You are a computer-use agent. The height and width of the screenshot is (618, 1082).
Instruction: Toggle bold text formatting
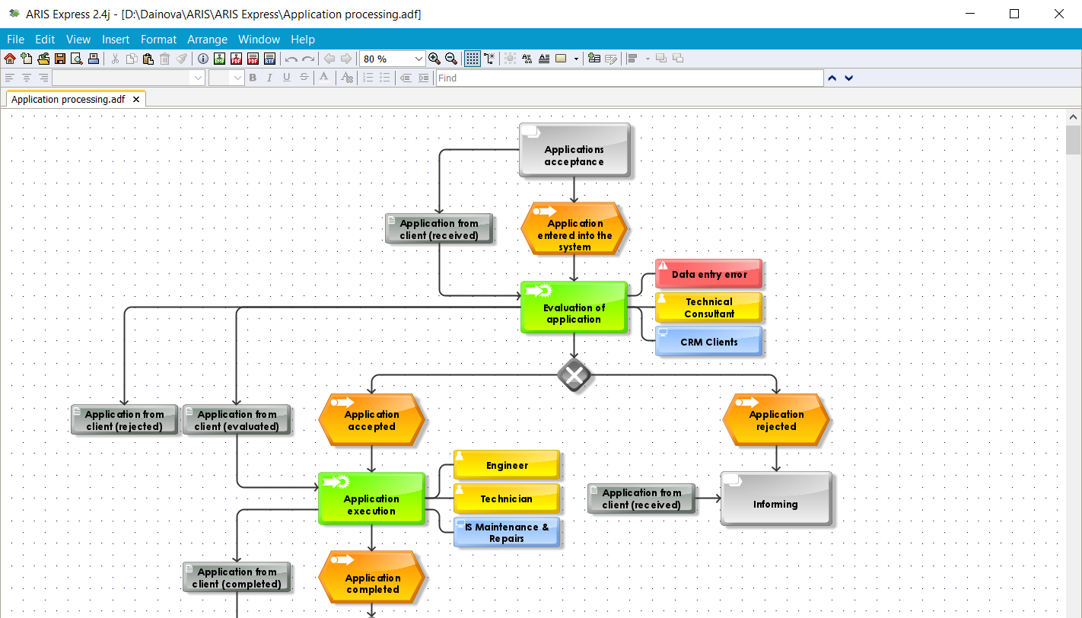pos(252,78)
